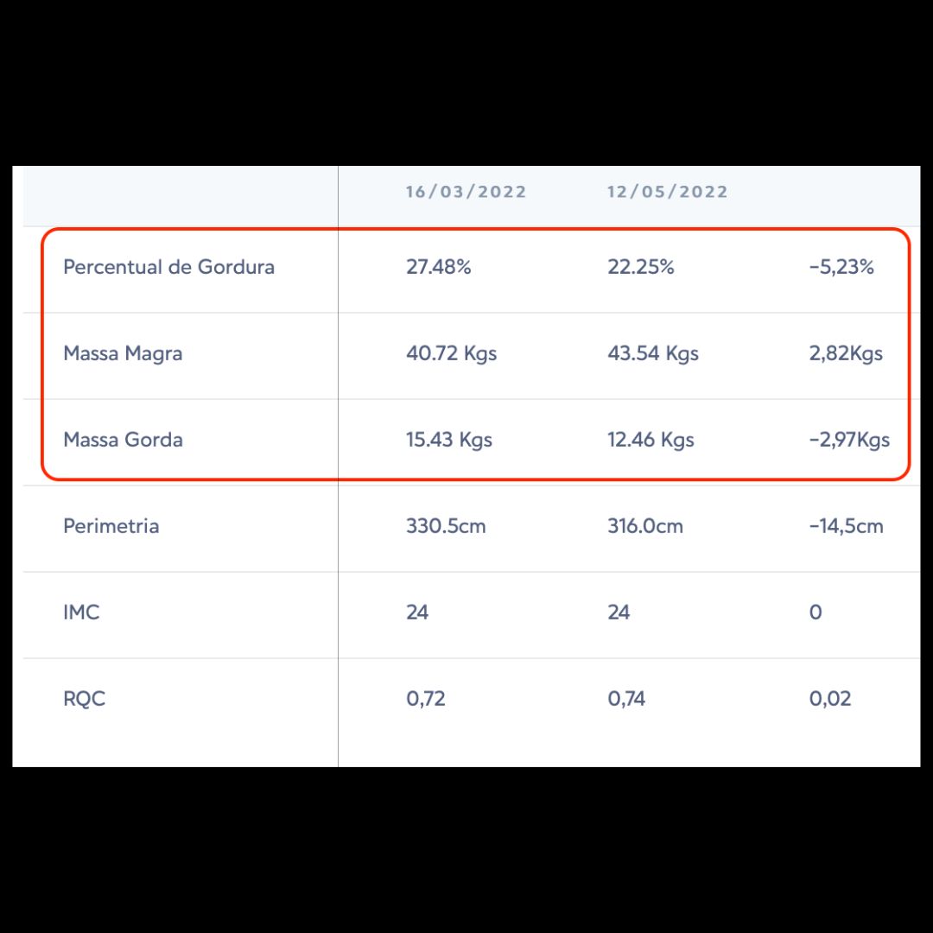Screen dimensions: 933x933
Task: Click the 22.25% body fat value
Action: [x=640, y=267]
